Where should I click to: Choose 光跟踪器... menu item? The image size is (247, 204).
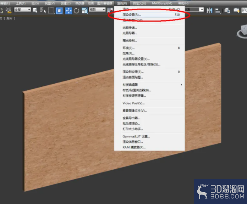coord(149,33)
